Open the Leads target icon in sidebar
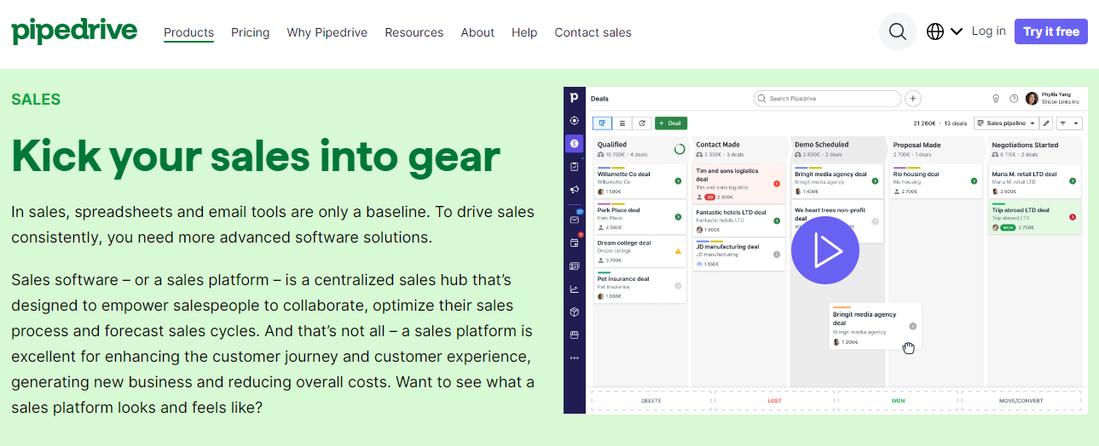Image resolution: width=1099 pixels, height=446 pixels. [575, 121]
